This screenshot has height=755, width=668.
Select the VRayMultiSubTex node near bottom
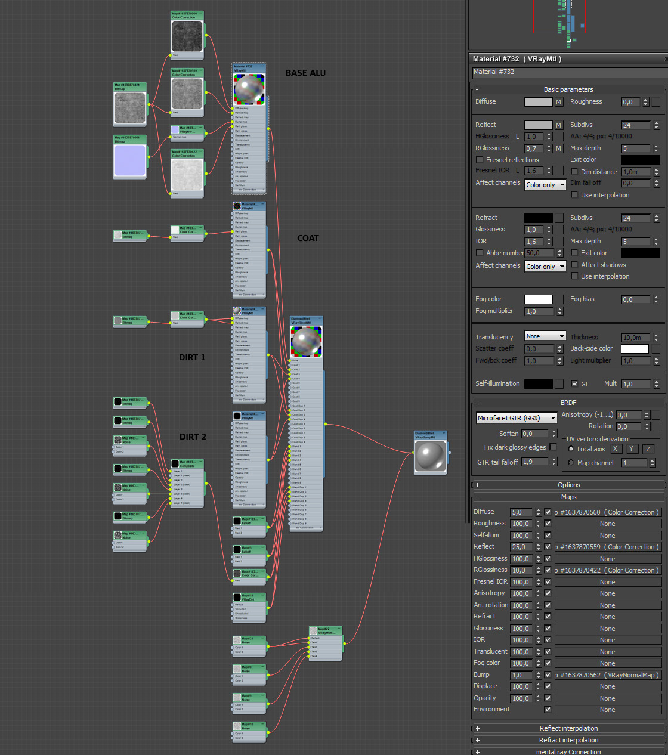325,643
